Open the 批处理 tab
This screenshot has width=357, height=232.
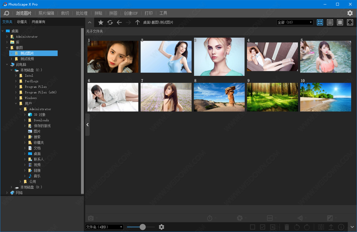tap(82, 13)
